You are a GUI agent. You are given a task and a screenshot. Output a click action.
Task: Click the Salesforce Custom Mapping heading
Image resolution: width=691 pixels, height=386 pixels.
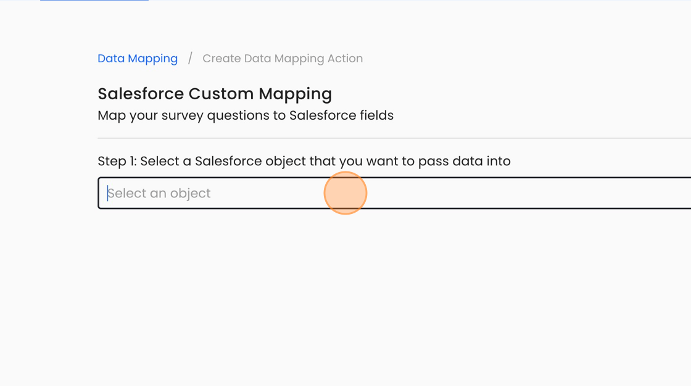coord(215,94)
